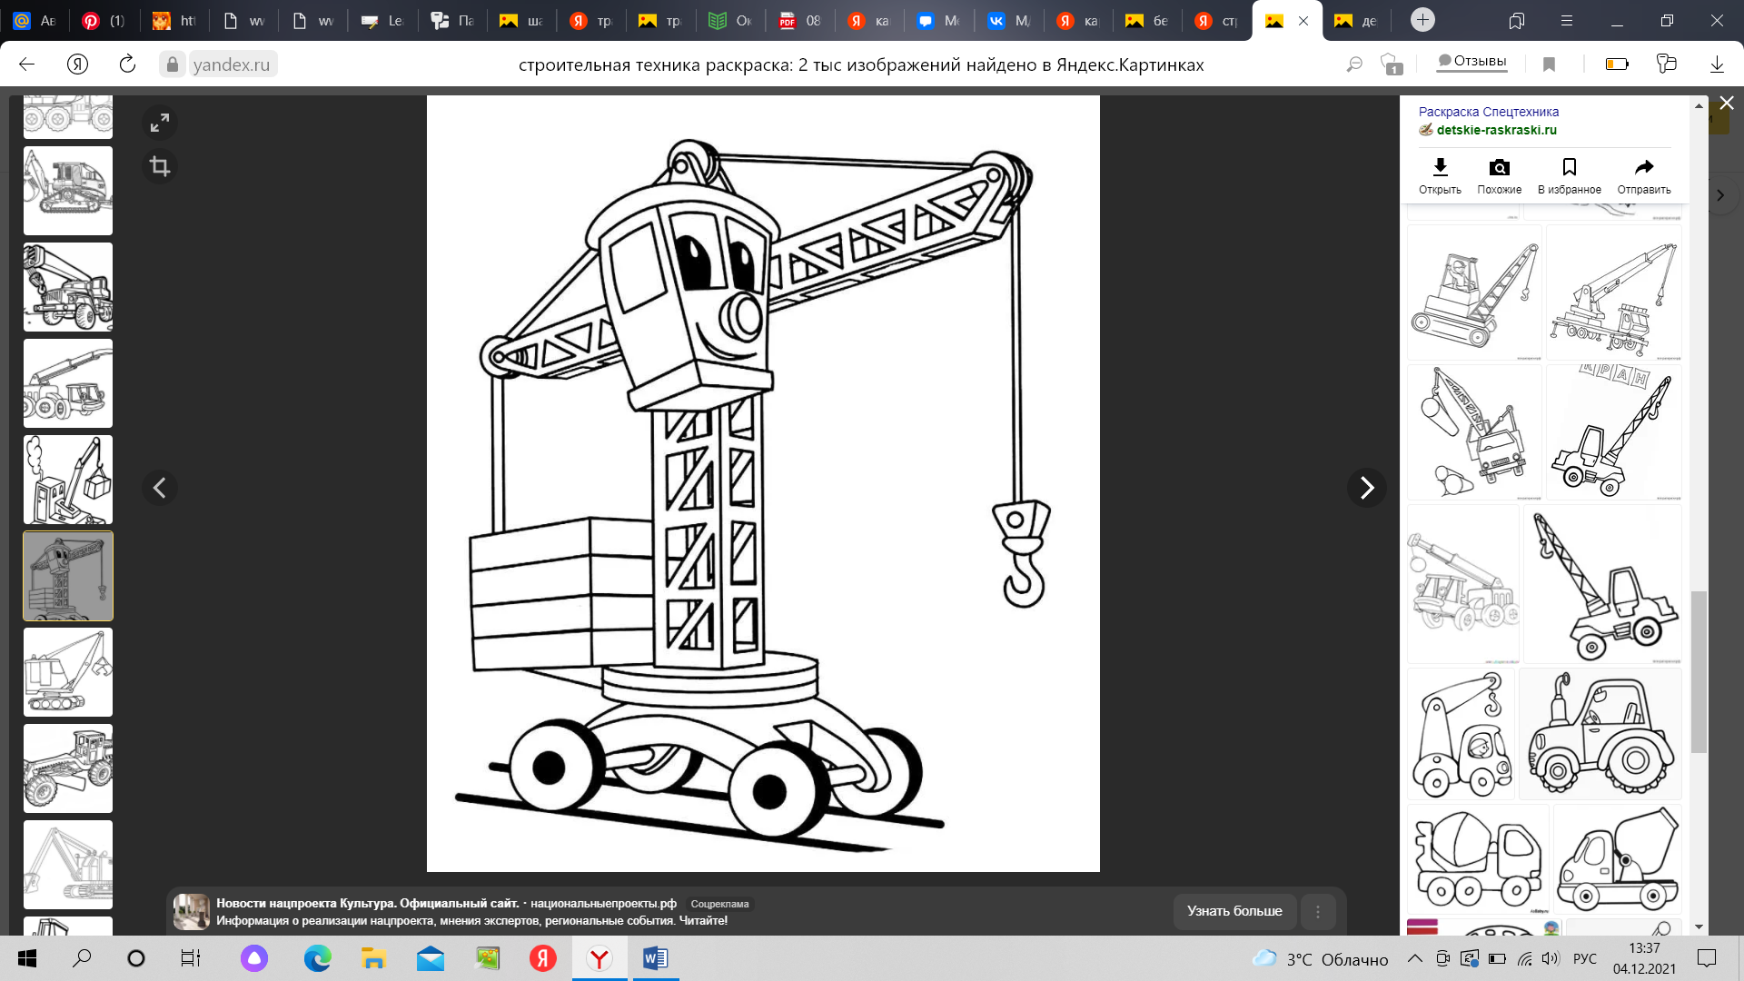The image size is (1744, 981).
Task: Open the Yandex home button
Action: (77, 64)
